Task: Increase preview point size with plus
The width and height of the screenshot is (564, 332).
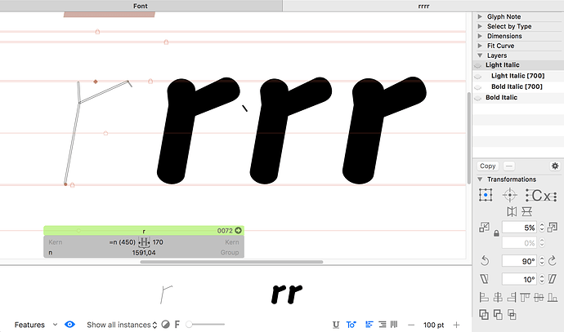Action: 456,325
